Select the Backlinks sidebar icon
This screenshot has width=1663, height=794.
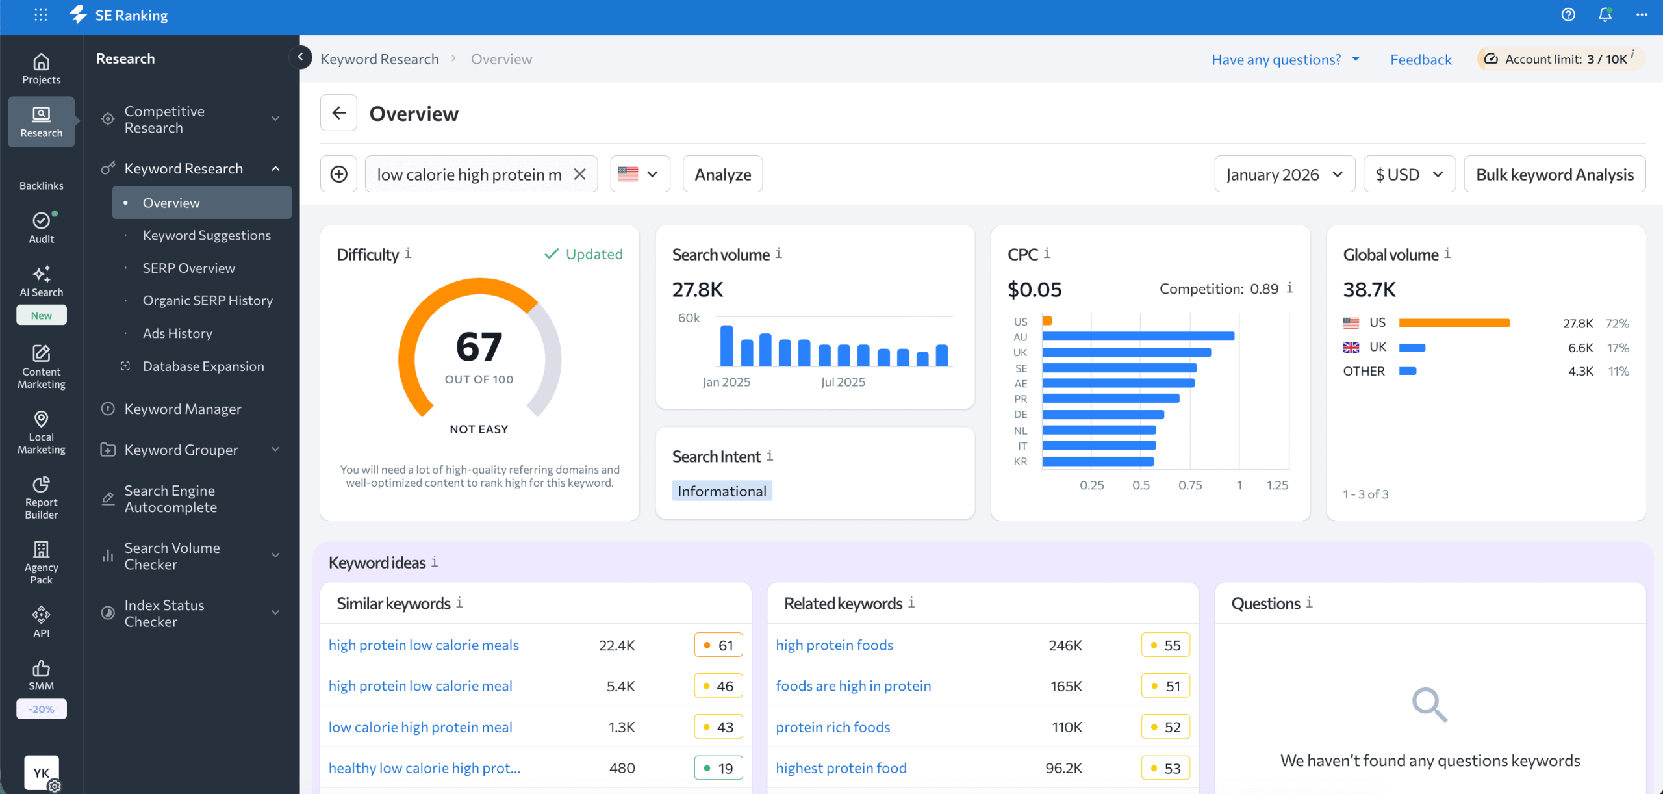[x=41, y=175]
